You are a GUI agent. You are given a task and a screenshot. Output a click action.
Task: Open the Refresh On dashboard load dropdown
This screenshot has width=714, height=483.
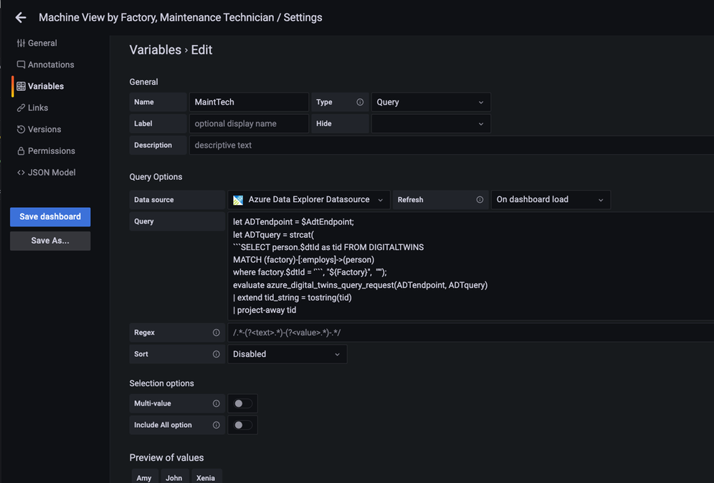coord(551,200)
